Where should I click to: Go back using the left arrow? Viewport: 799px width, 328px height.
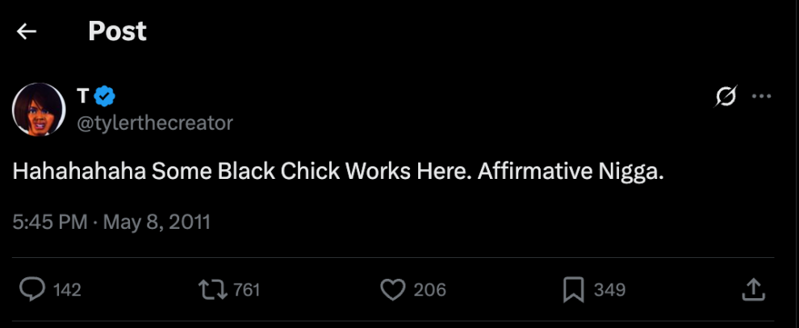pyautogui.click(x=27, y=31)
